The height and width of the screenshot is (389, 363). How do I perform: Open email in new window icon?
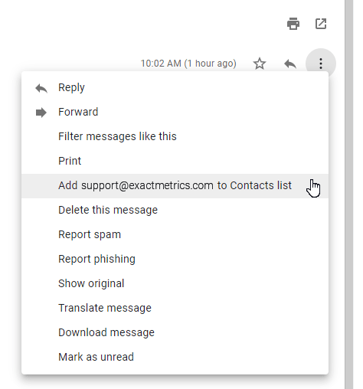pos(321,24)
